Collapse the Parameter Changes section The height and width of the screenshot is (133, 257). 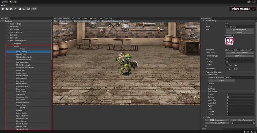coord(203,72)
